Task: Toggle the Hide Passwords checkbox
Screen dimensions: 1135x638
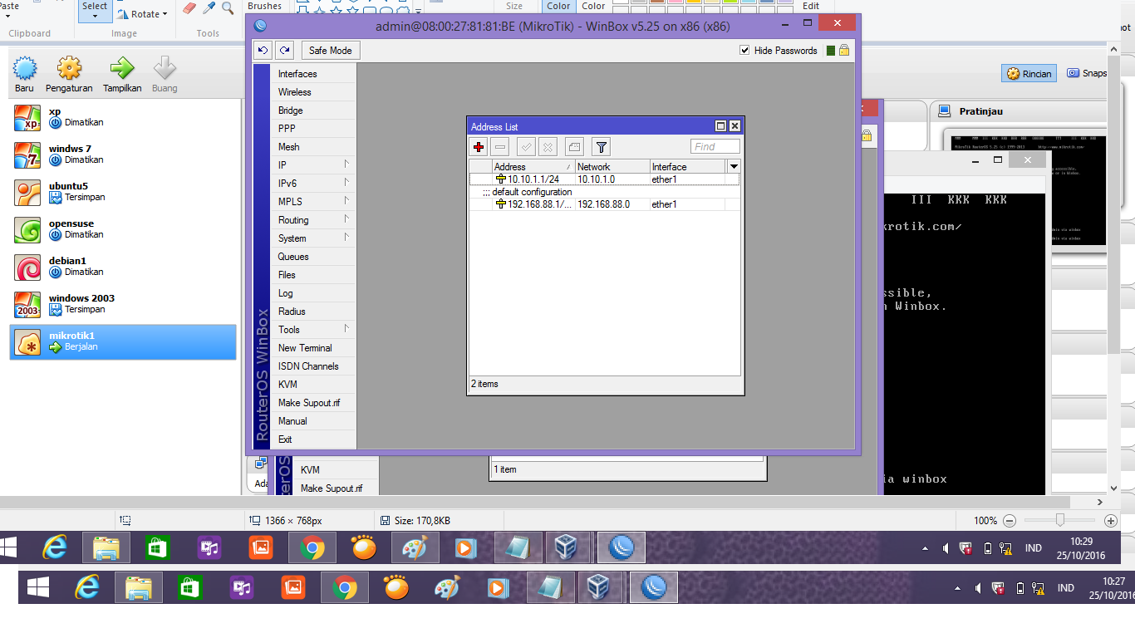Action: coord(744,51)
